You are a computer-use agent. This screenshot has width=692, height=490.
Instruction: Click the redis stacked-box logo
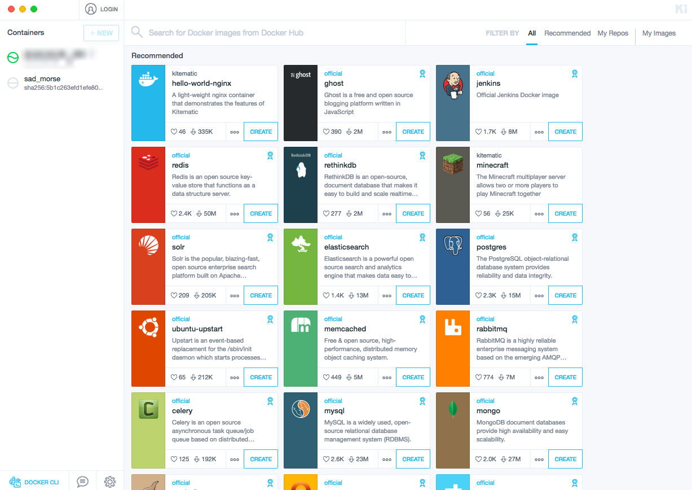point(148,162)
